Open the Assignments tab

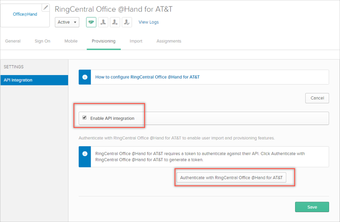click(169, 41)
